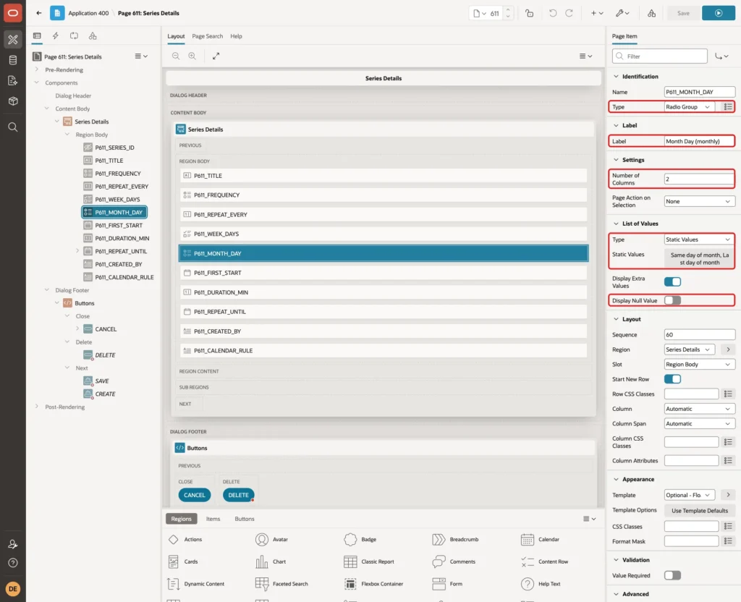Open Shared Components tab in tree pane

pos(93,35)
